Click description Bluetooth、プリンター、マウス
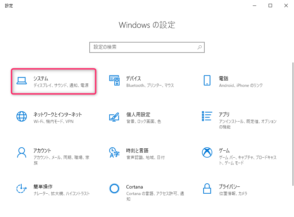The image size is (294, 217). (x=150, y=85)
